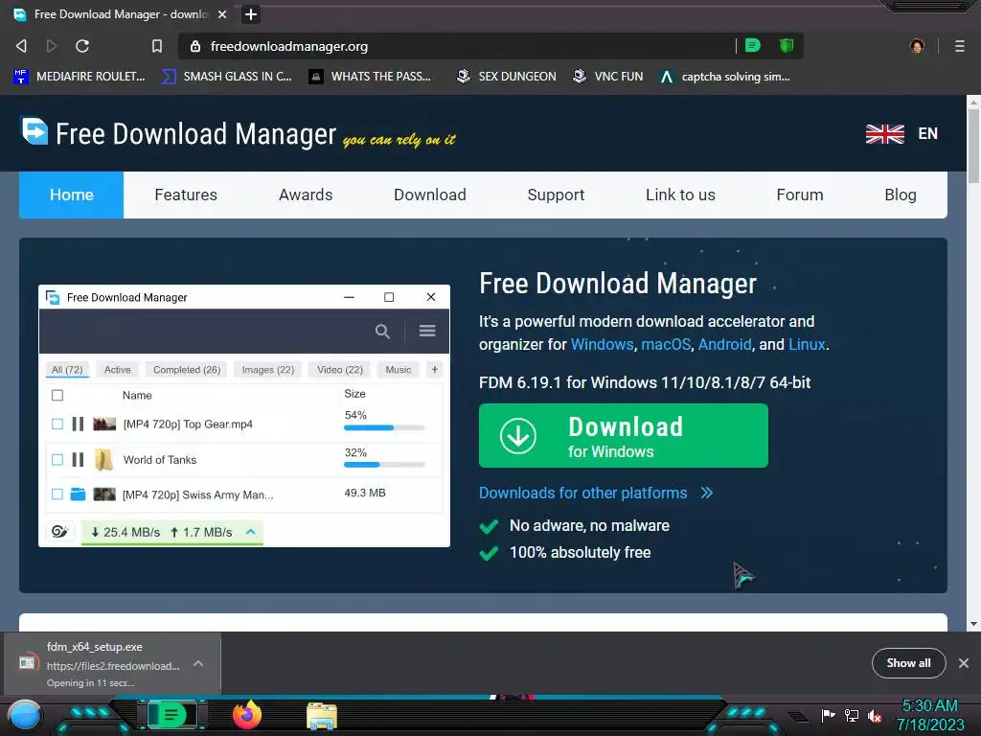The image size is (981, 736).
Task: Open the Support navigation tab
Action: [x=556, y=195]
